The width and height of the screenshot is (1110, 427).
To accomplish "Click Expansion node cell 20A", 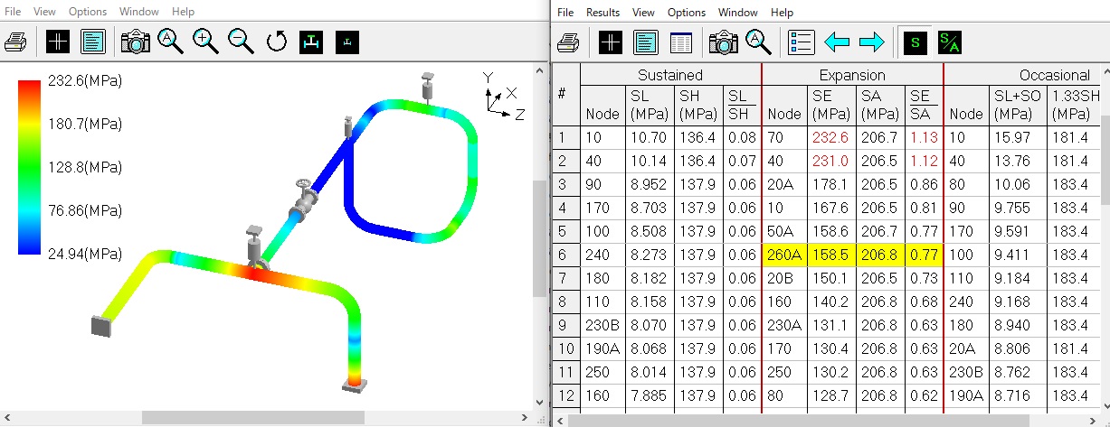I will (784, 185).
